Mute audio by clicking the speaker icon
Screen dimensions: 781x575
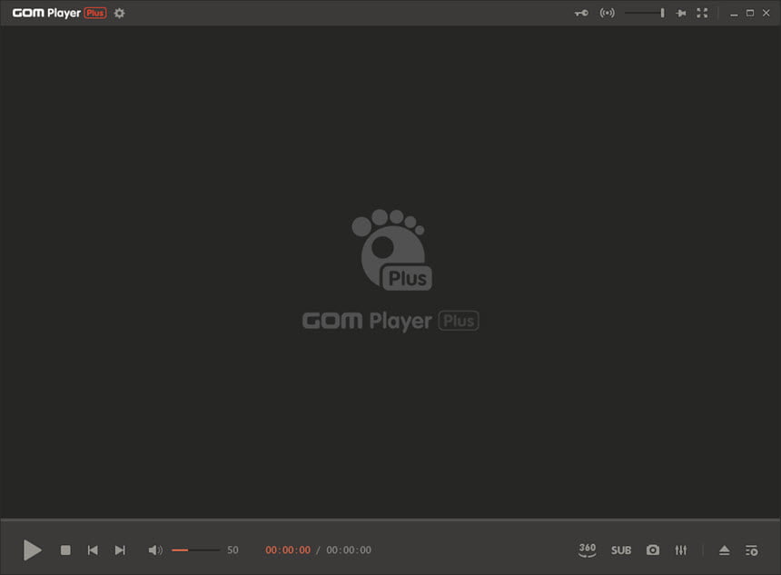154,550
